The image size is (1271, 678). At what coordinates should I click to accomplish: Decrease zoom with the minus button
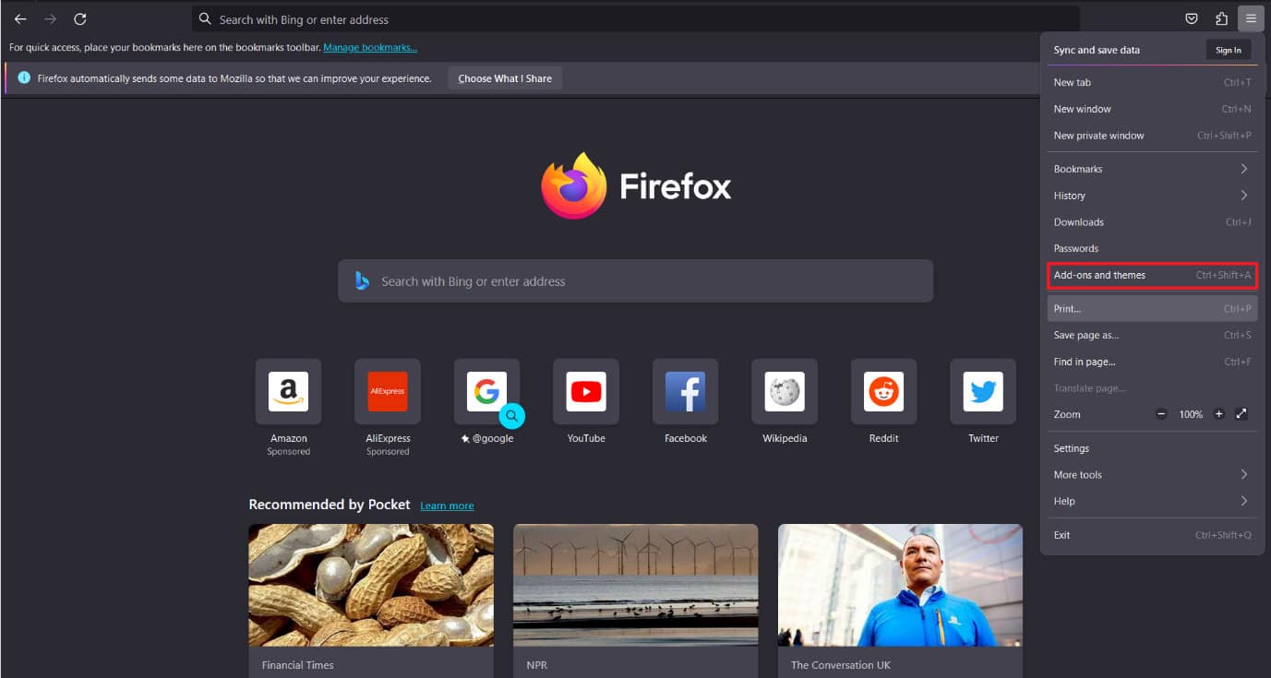pyautogui.click(x=1161, y=414)
